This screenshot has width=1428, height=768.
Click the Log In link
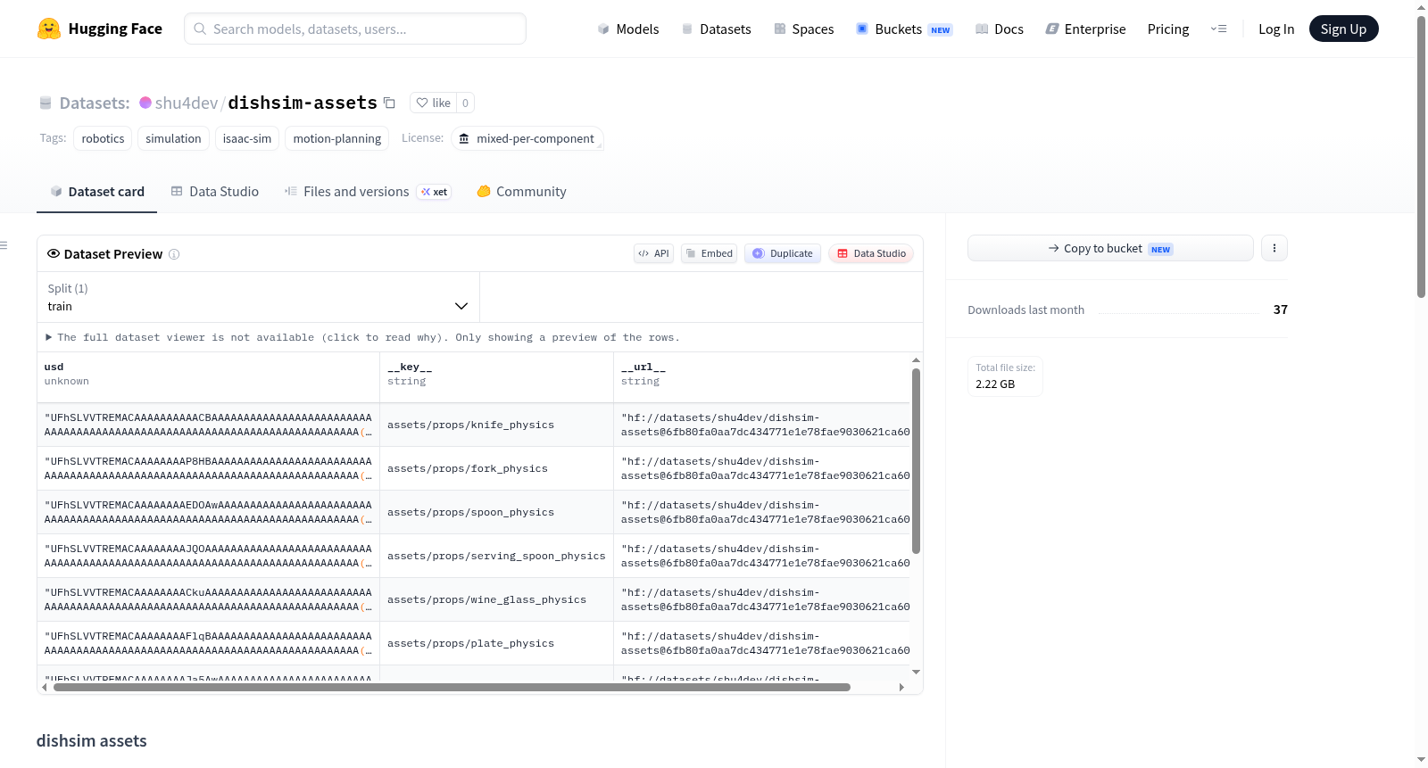point(1276,29)
